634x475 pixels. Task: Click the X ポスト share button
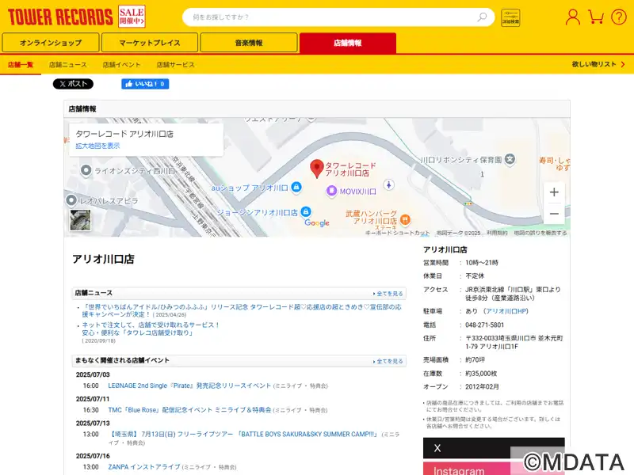[73, 84]
